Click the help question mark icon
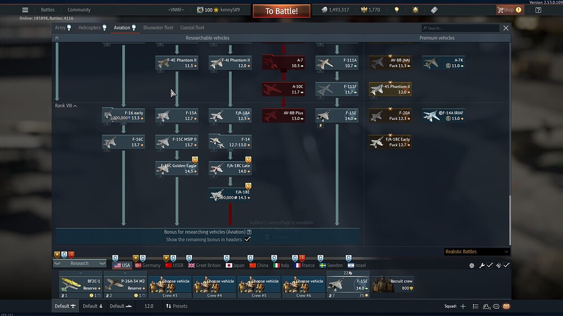The image size is (563, 316). tap(538, 10)
